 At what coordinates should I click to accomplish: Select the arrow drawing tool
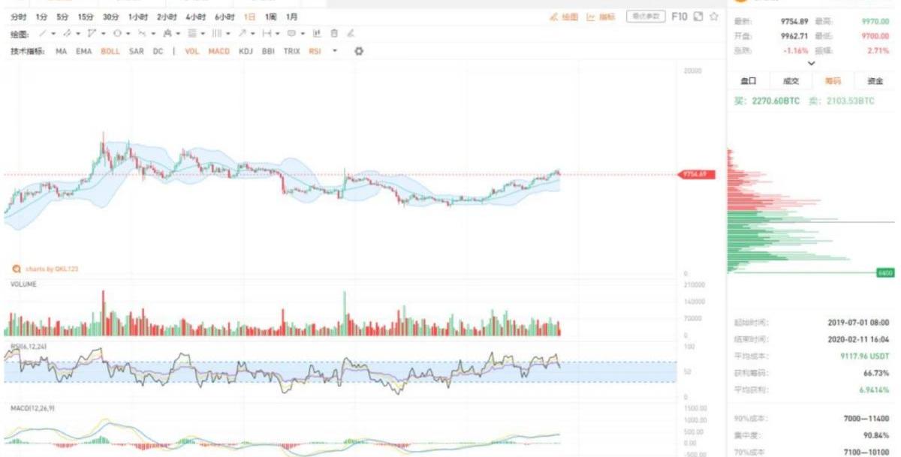click(242, 34)
